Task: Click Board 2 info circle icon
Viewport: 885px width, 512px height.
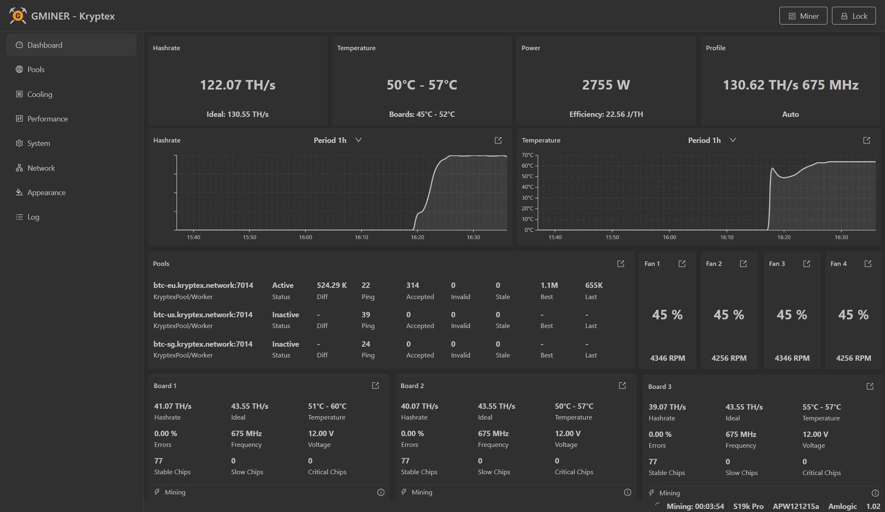Action: coord(627,492)
